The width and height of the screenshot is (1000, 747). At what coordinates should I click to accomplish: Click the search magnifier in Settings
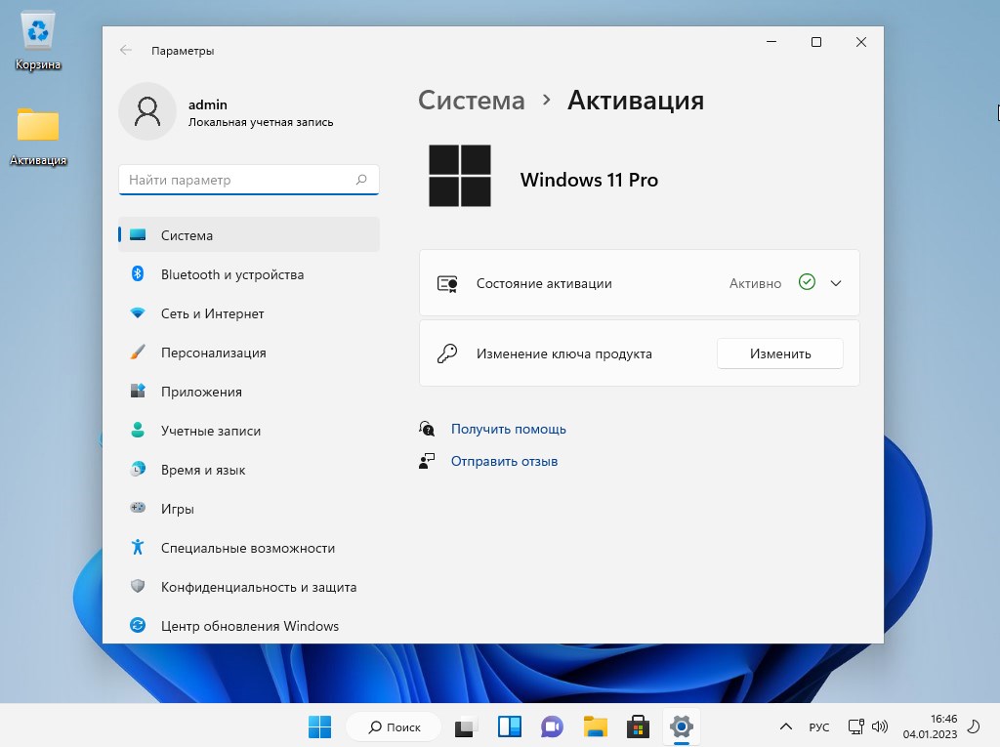[361, 180]
